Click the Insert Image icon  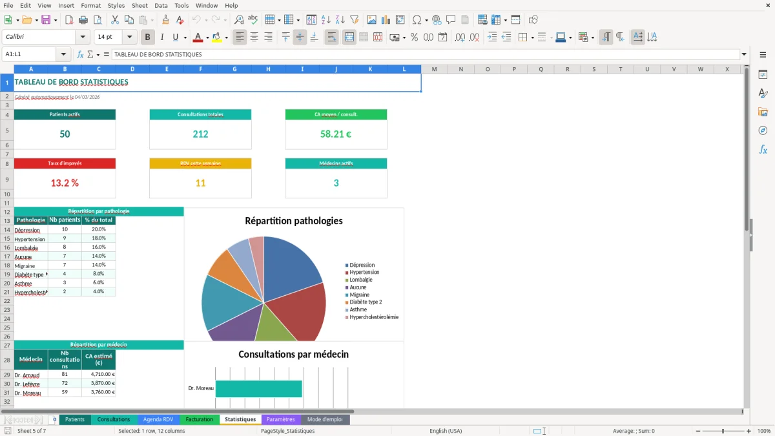pos(372,20)
